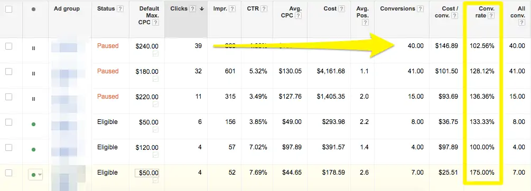The height and width of the screenshot is (191, 531).
Task: Open the status dropdown in the last row
Action: coord(35,175)
